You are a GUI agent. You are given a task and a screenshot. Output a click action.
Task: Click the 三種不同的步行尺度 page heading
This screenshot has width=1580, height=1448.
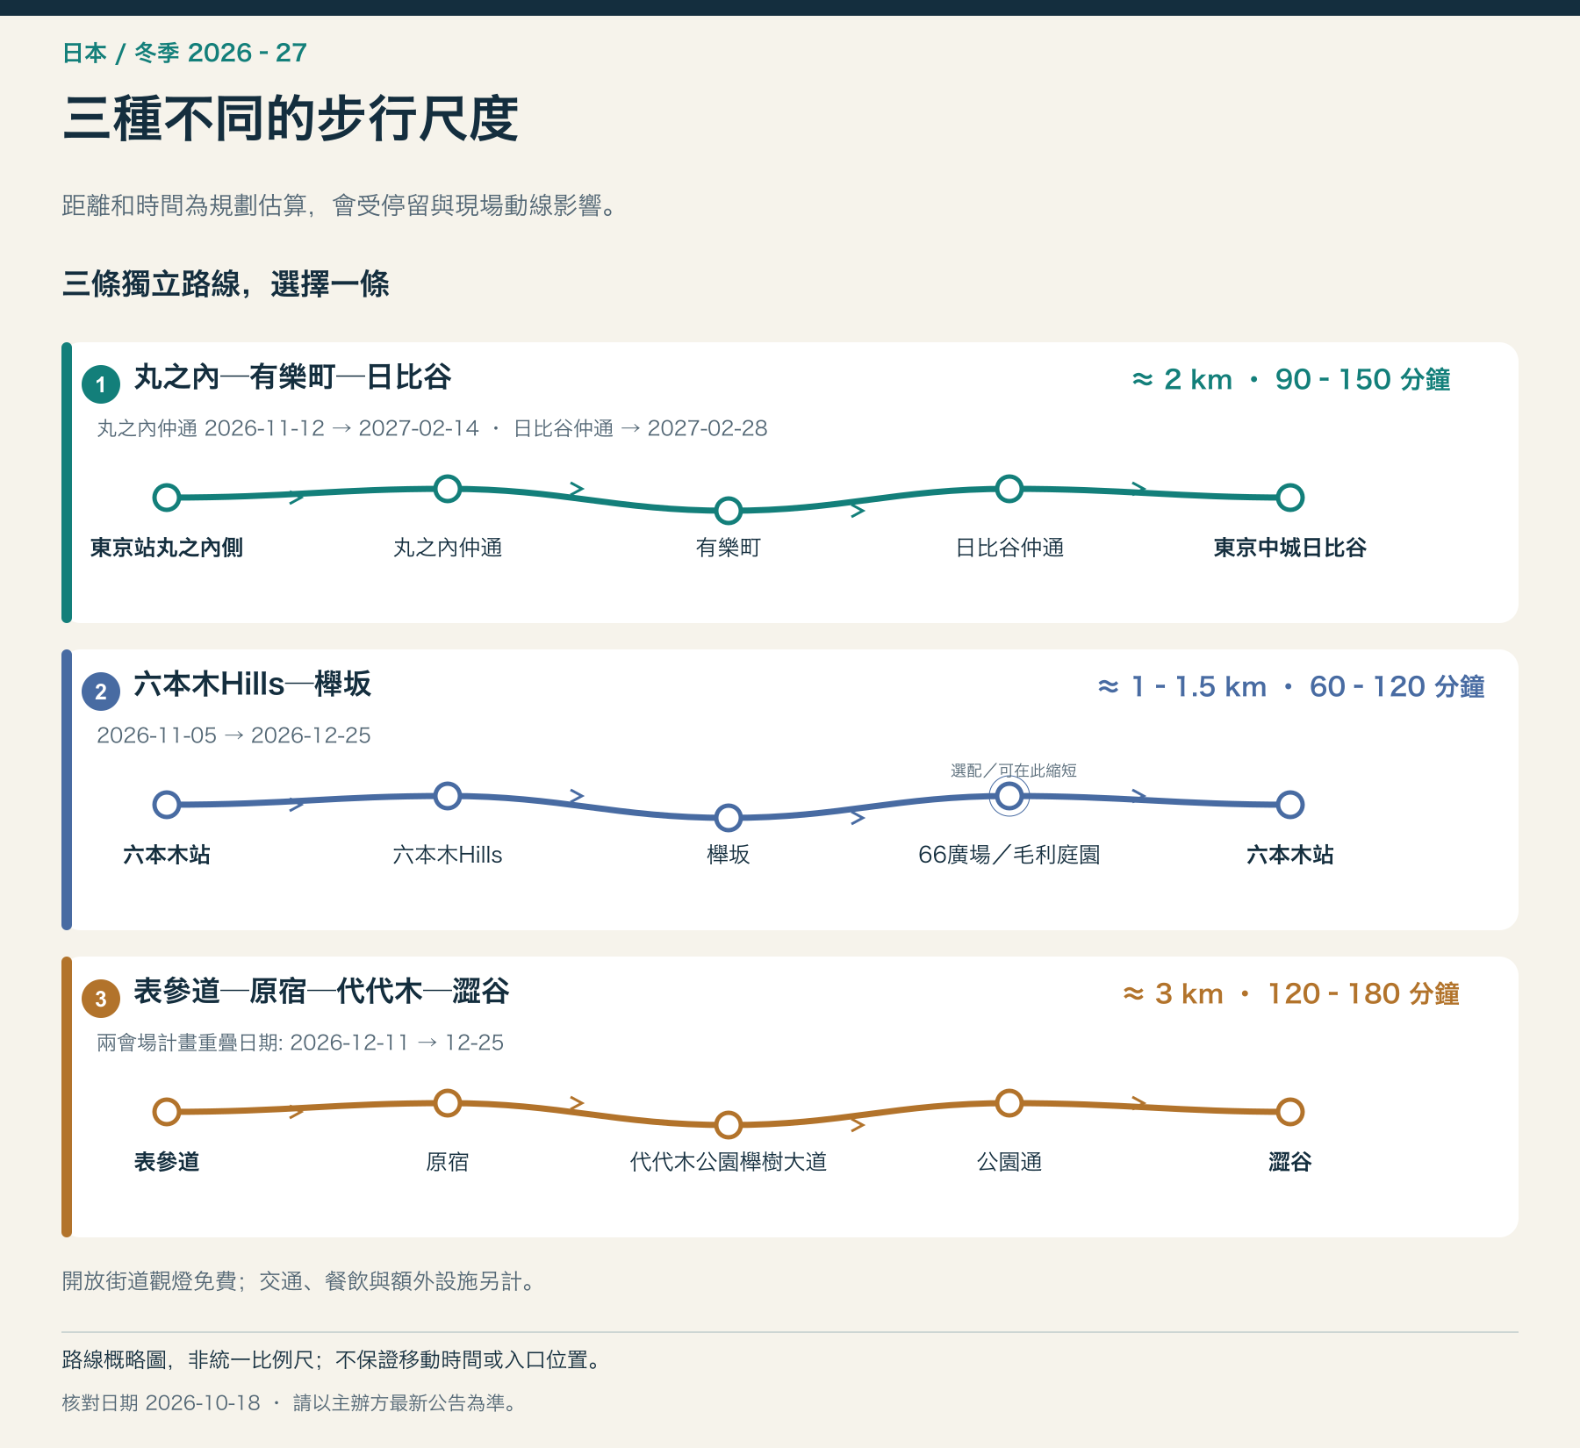[x=291, y=118]
